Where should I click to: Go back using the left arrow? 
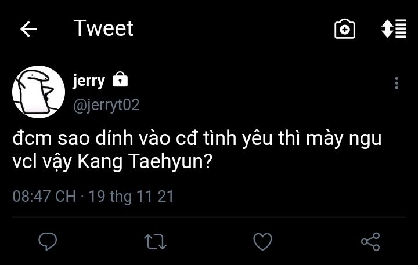click(x=28, y=30)
